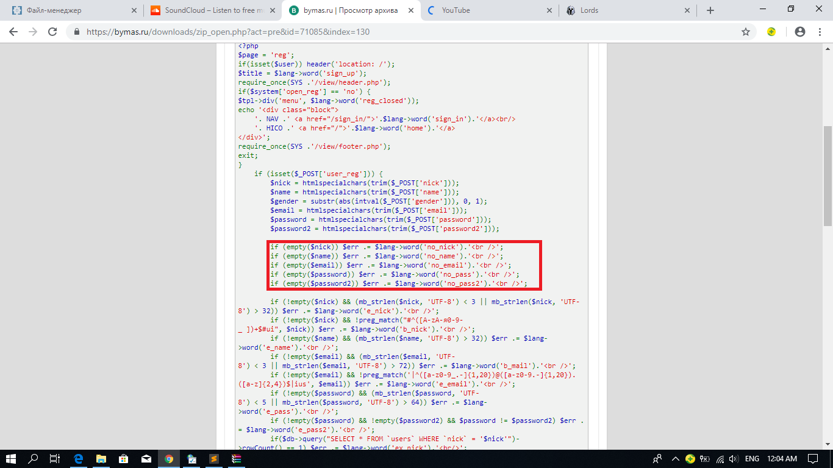
Task: Reload the bymas.ru page
Action: pos(52,32)
